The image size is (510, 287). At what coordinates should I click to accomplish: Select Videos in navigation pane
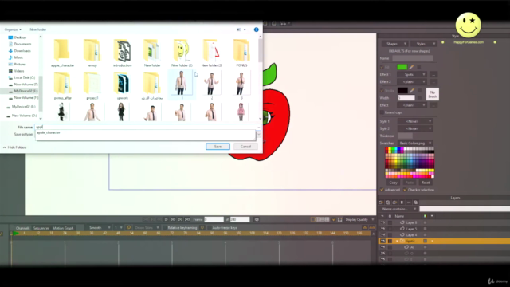[x=19, y=71]
